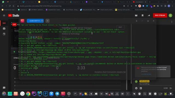175x98 pixels.
Task: Open the terminal app icon in title bar
Action: 22,21
